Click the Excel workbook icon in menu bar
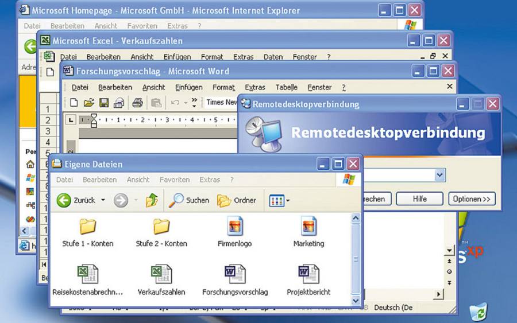Image resolution: width=517 pixels, height=323 pixels. pos(49,56)
